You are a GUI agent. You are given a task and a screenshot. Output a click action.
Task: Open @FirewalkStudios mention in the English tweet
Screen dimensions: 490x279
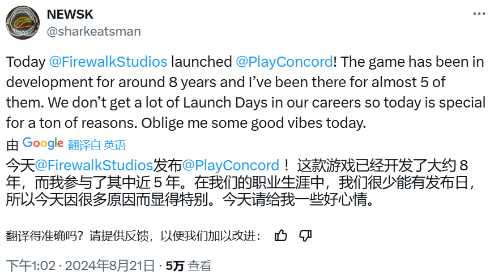[104, 61]
